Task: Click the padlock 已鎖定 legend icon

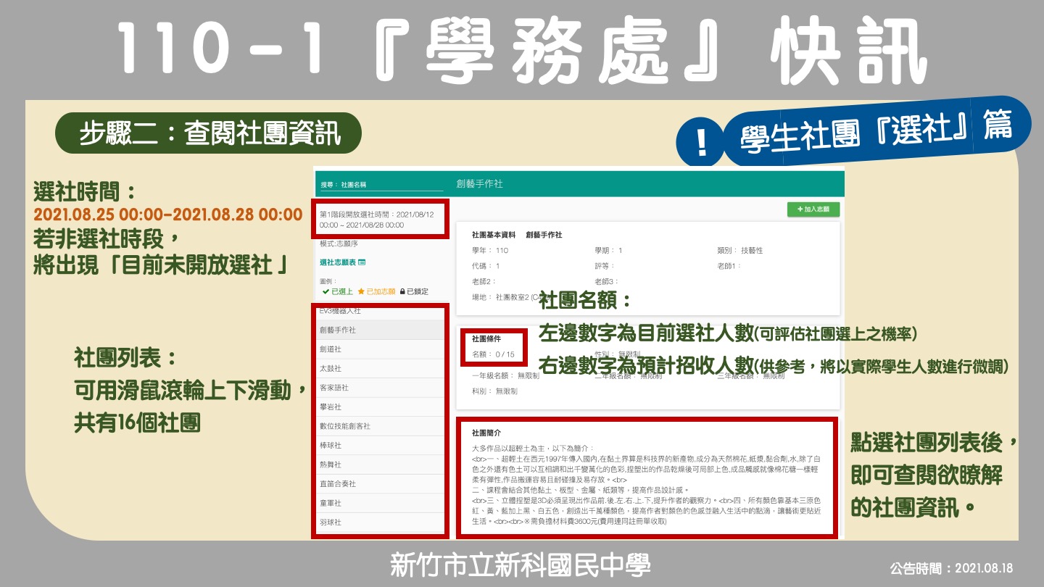Action: pyautogui.click(x=402, y=291)
